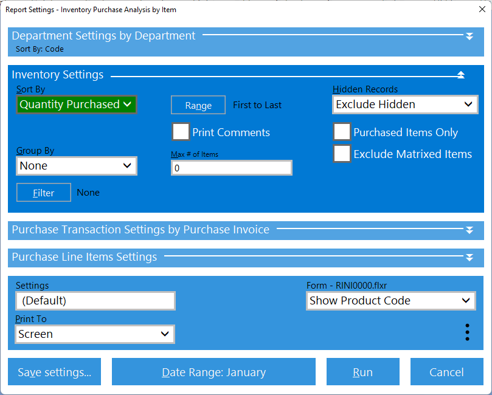Click the Range button
Viewport: 492px width, 395px height.
(198, 105)
